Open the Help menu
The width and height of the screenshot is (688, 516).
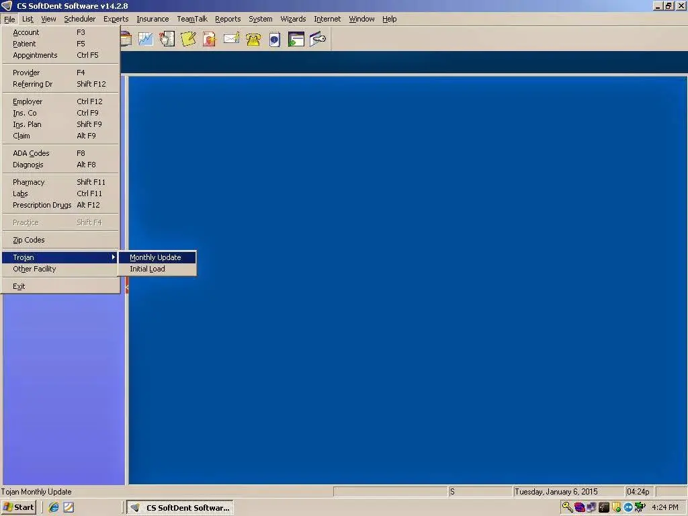pos(389,19)
